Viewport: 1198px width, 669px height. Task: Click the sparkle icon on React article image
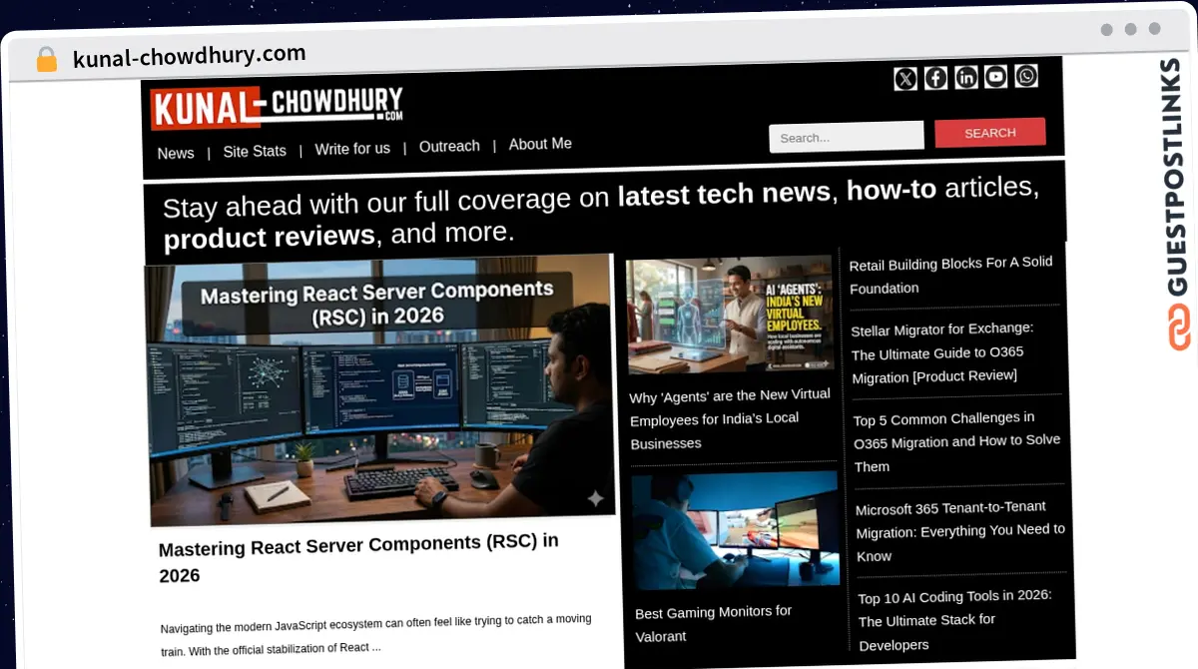click(596, 498)
